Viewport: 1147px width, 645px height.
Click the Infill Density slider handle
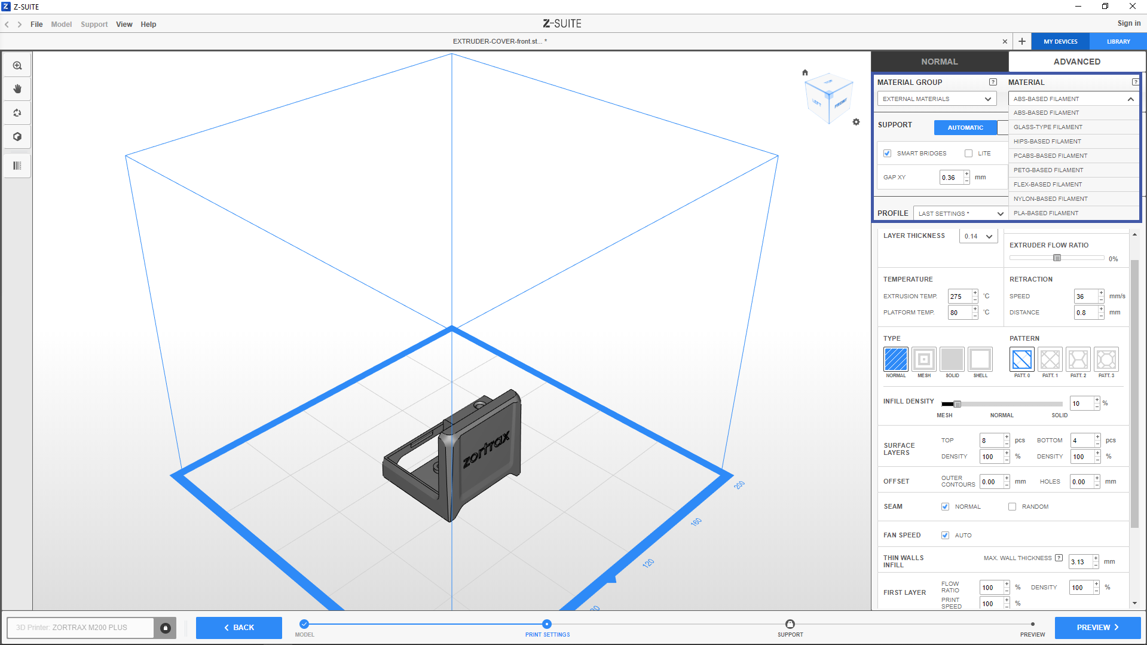pyautogui.click(x=957, y=404)
